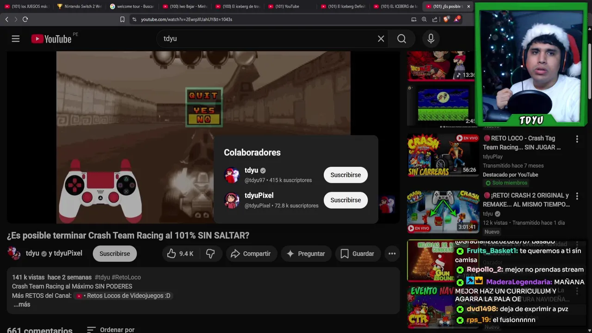Start voice search with the microphone icon

pos(431,39)
